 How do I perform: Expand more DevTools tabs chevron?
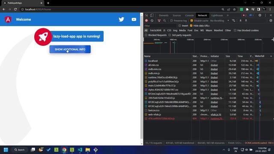pyautogui.click(x=228, y=15)
